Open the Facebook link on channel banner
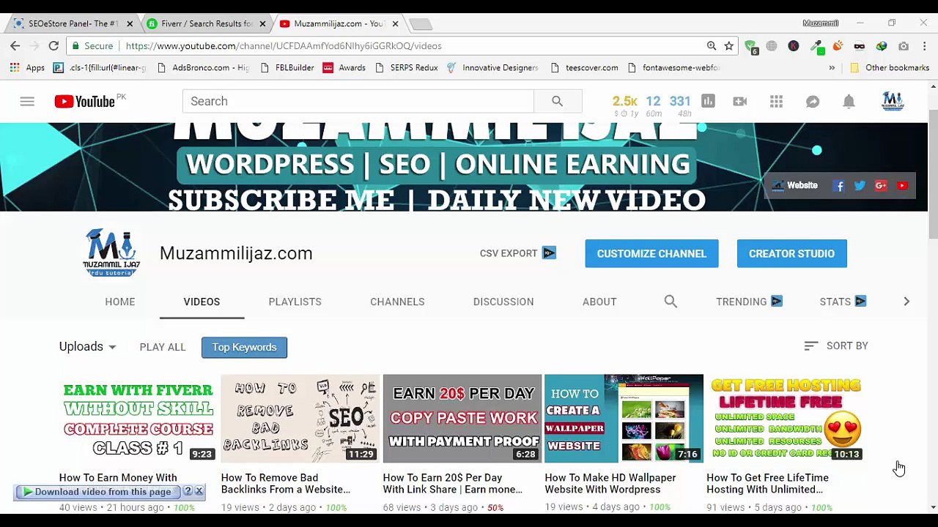The image size is (938, 527). coord(838,186)
